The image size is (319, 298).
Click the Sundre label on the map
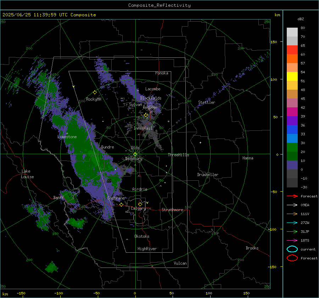[x=107, y=147]
